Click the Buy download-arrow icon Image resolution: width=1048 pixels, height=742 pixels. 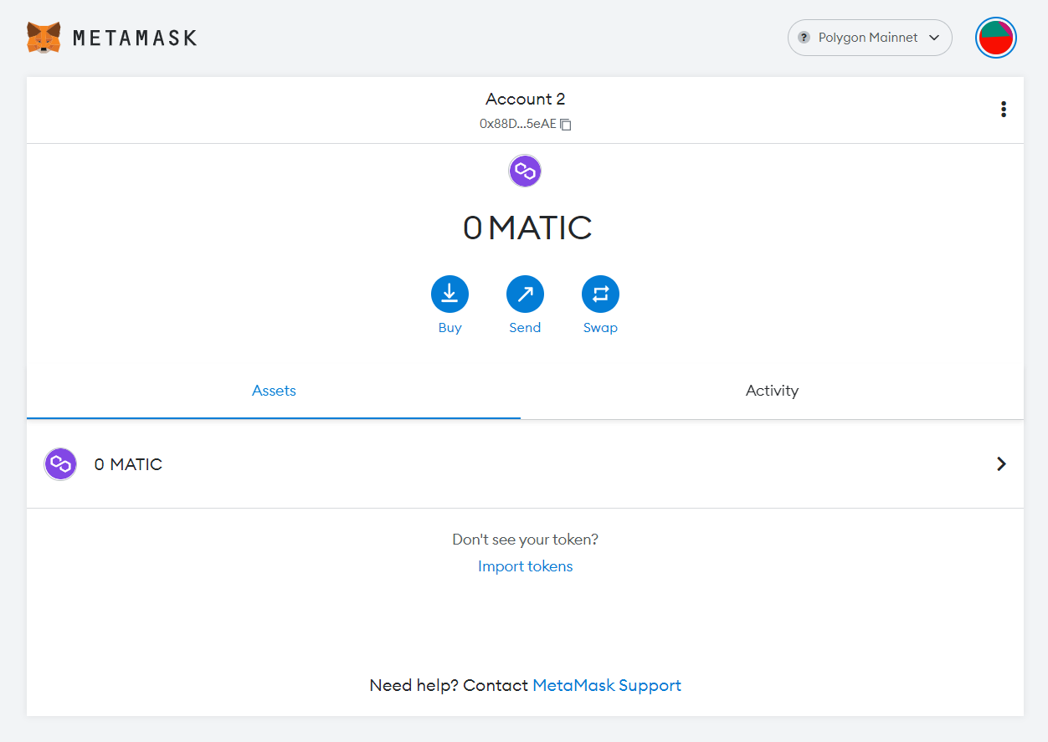450,294
